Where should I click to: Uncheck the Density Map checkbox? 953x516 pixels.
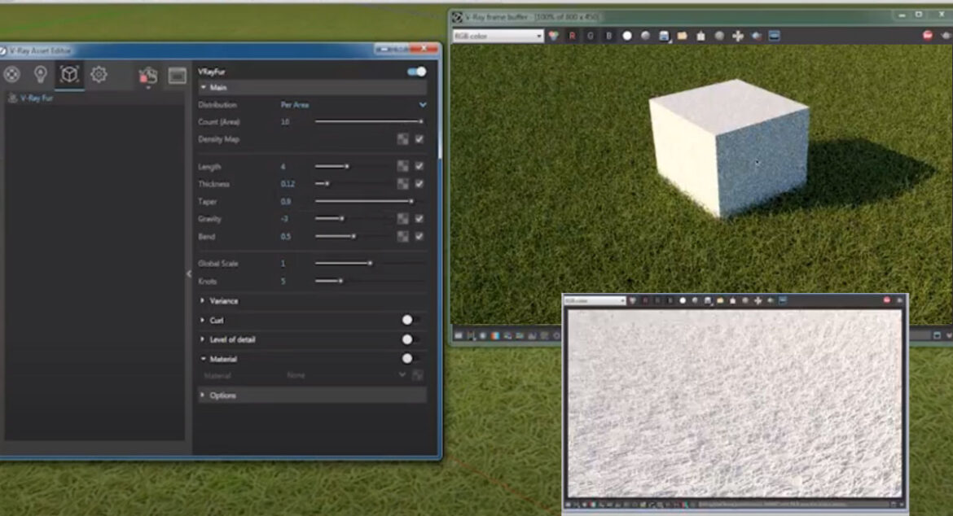pos(419,139)
